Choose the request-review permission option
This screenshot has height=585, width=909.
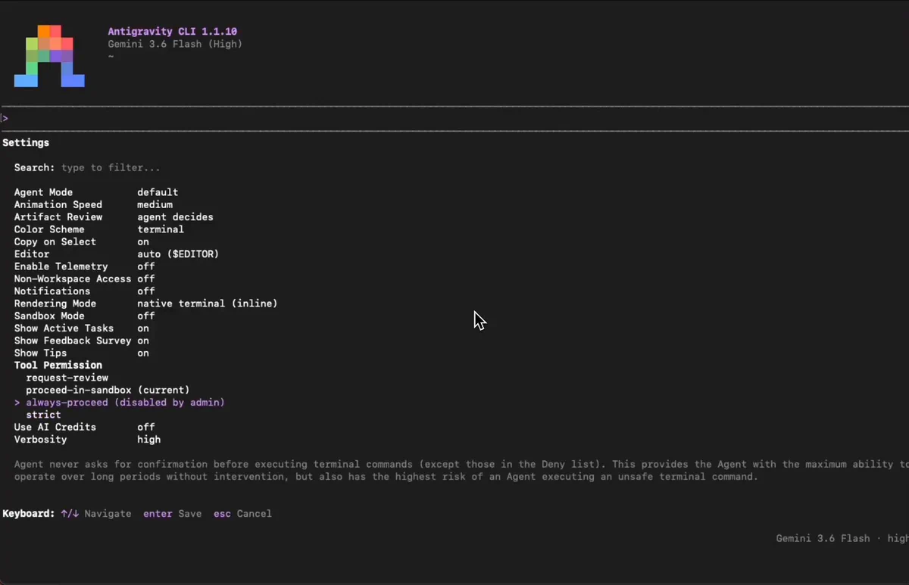67,378
